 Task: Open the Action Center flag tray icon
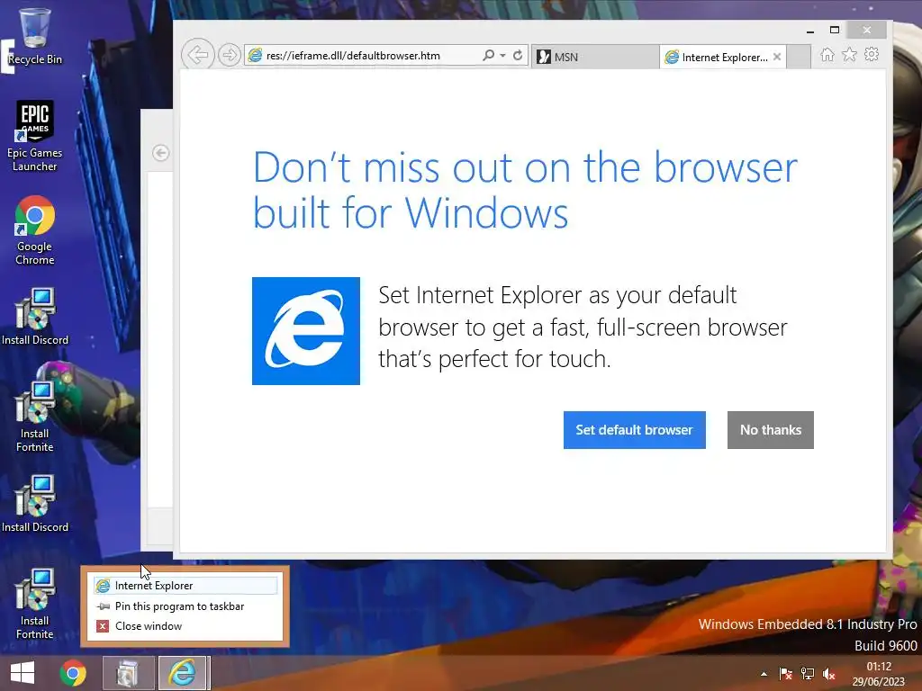785,674
